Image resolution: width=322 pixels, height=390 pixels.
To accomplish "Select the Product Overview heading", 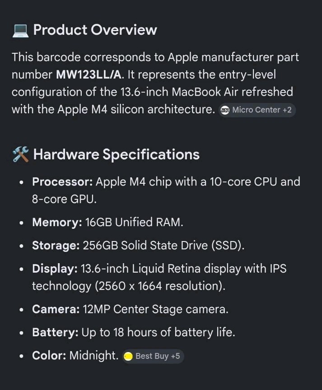I will pyautogui.click(x=95, y=30).
